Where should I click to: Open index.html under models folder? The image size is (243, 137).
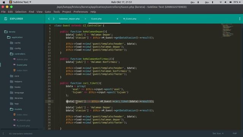pos(22,115)
